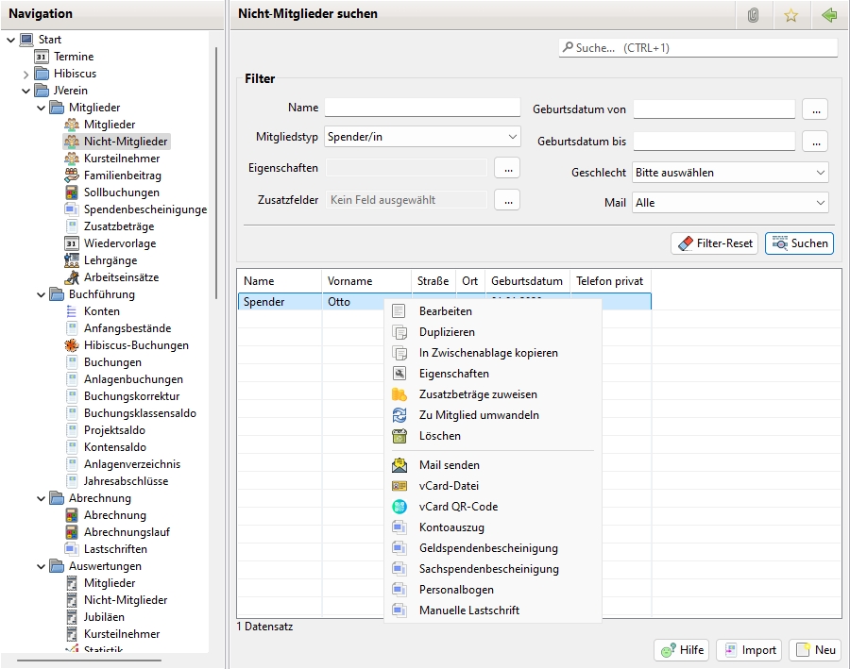This screenshot has width=850, height=669.
Task: Open Arbeitseinsätze in the navigation tree
Action: (x=121, y=277)
